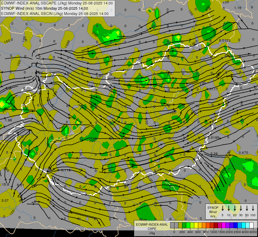Click the '2500' tick label in color legend

237,232
